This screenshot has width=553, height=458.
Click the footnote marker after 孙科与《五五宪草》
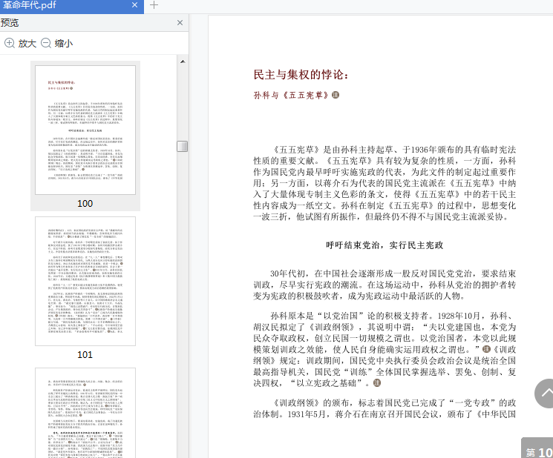pyautogui.click(x=336, y=95)
